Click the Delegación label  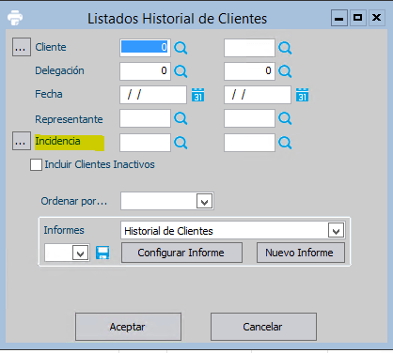59,70
